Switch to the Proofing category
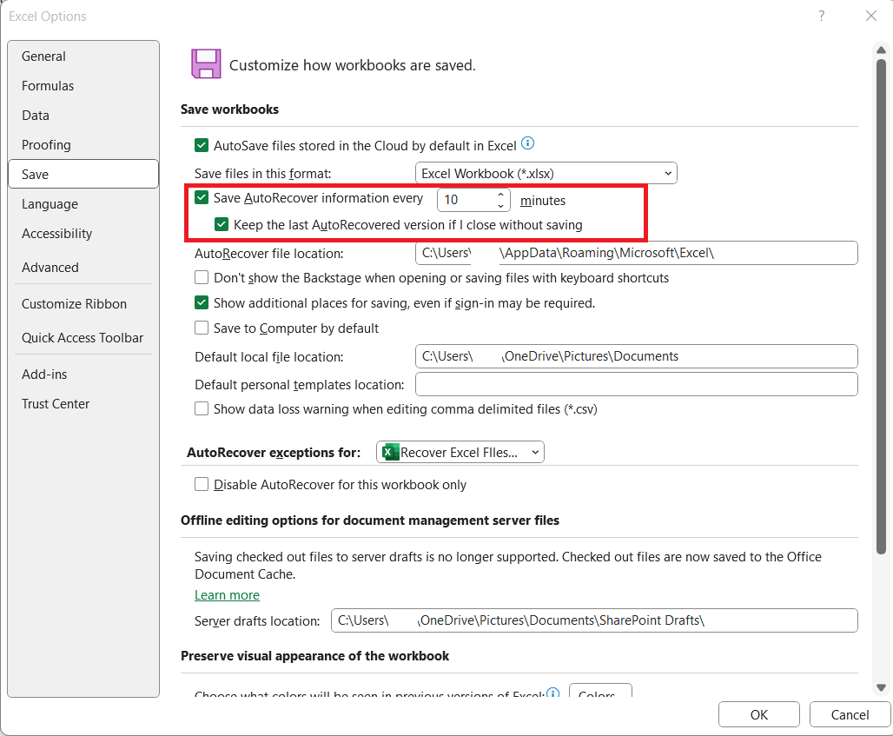 (x=83, y=145)
